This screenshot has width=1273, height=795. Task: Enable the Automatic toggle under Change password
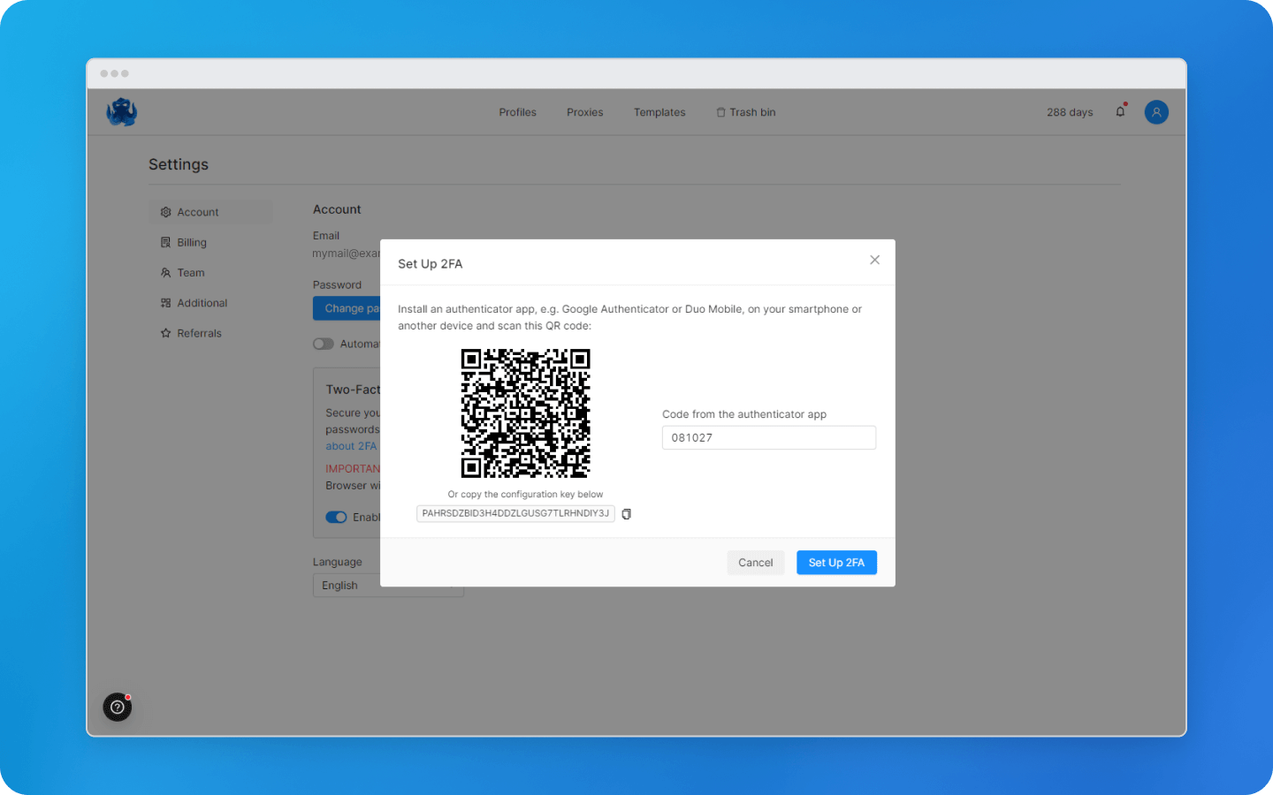[x=324, y=344]
